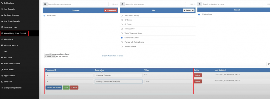Check the Water Treatment Demo site checkbox
The width and height of the screenshot is (270, 99).
pos(122,33)
